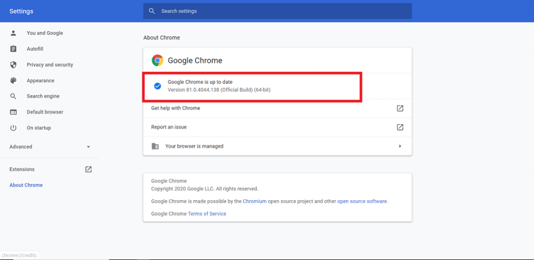
Task: Click Your browser is managed row
Action: point(277,146)
